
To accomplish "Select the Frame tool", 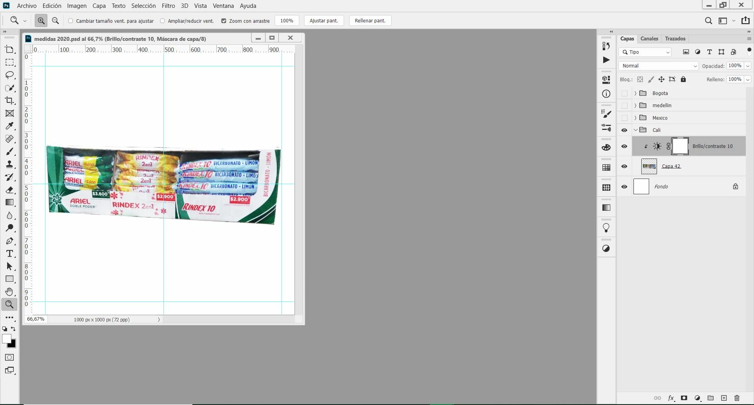I will click(x=9, y=113).
